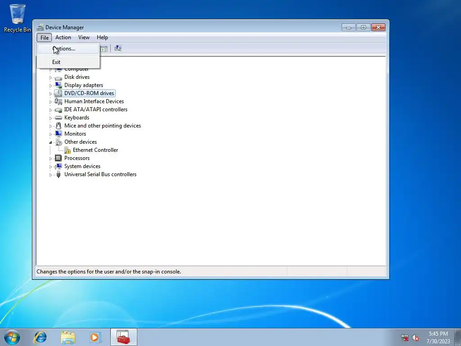
Task: Expand the Display adapters node arrow
Action: (x=50, y=86)
